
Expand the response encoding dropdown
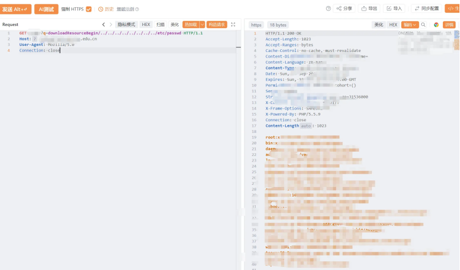click(x=410, y=25)
